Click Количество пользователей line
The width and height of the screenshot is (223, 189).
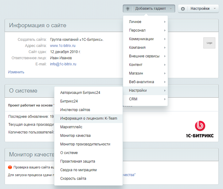tap(31, 132)
